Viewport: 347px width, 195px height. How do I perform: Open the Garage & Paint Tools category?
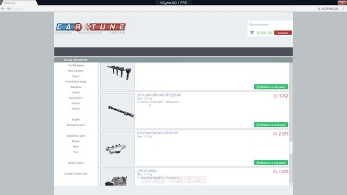tap(76, 174)
